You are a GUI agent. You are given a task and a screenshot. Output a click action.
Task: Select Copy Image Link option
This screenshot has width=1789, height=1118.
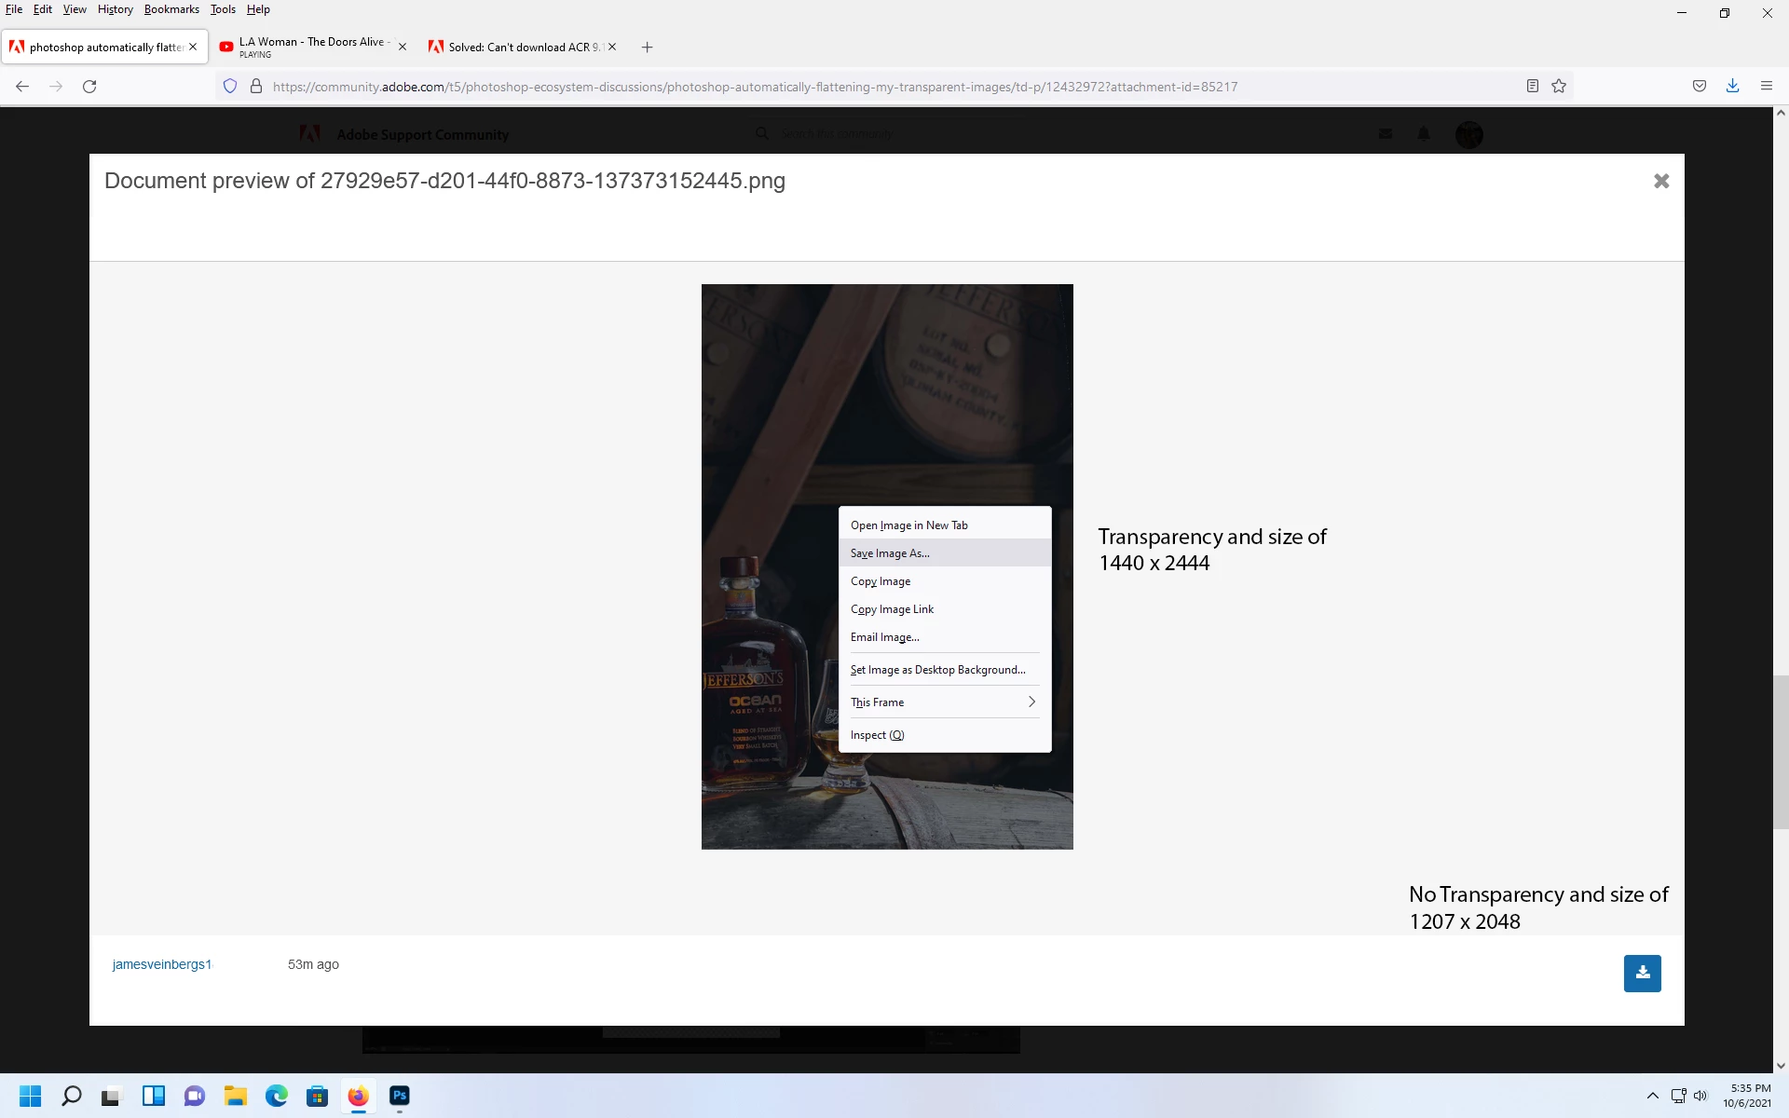point(892,609)
